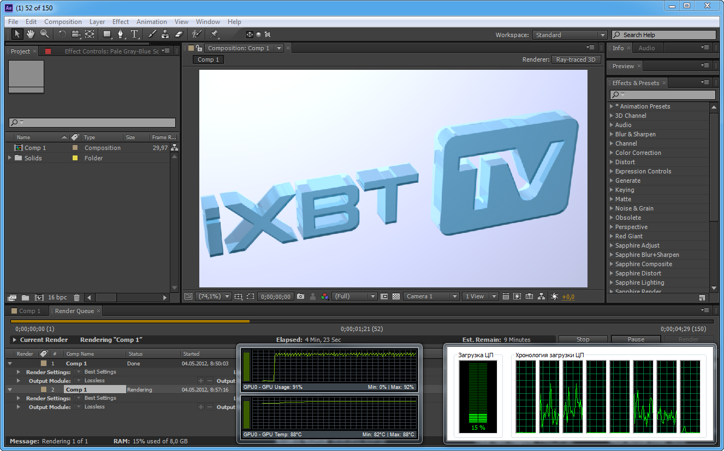Toggle pixel aspect ratio correction
The image size is (724, 451).
(505, 297)
